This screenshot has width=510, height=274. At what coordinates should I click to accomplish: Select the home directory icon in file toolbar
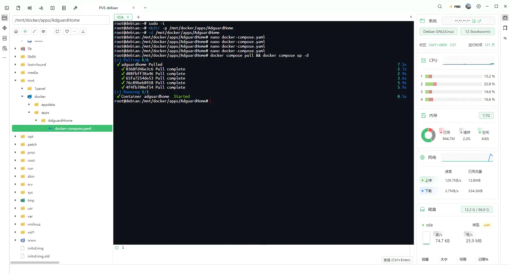click(x=16, y=31)
